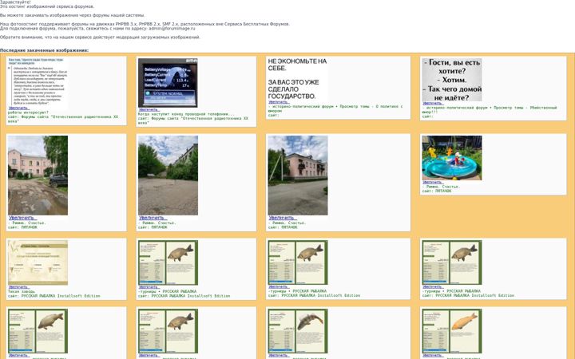Select 'Когда наступит конец проводной телефонии...' caption
This screenshot has width=575, height=359.
(x=186, y=114)
